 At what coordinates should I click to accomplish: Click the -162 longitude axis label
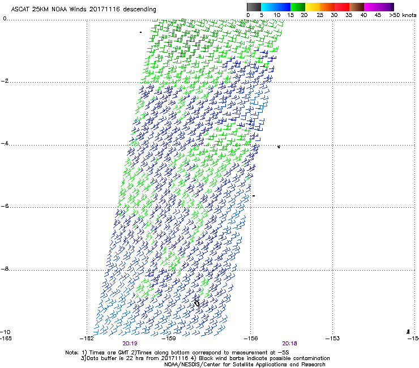87,339
